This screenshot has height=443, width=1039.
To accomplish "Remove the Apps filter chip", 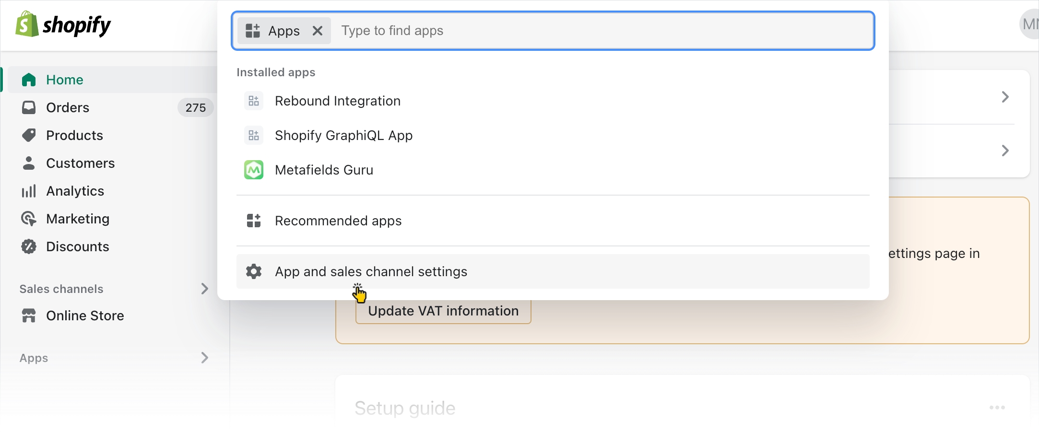I will coord(317,31).
